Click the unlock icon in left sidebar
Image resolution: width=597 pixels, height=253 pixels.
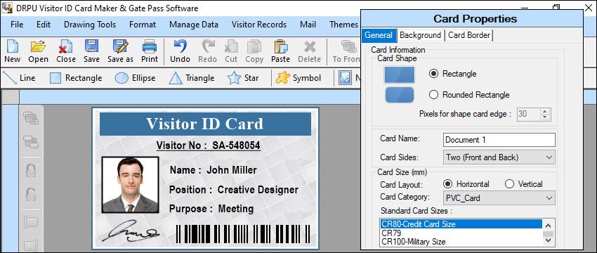[x=31, y=195]
